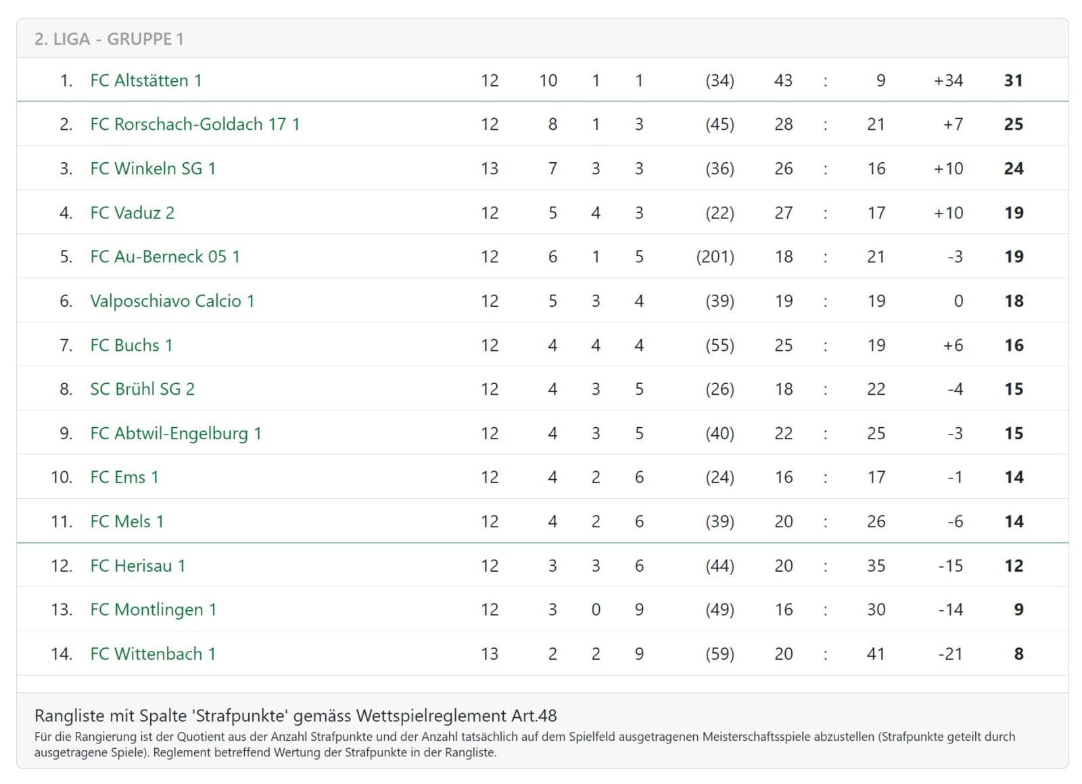This screenshot has height=784, width=1082.
Task: Click the FC Ems 1 team link
Action: point(124,477)
